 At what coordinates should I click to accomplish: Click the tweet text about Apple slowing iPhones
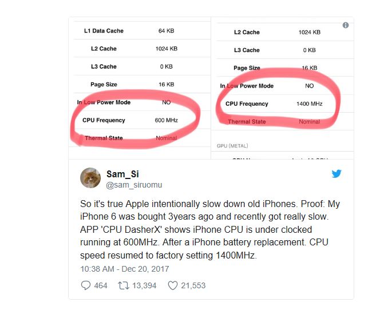[210, 229]
